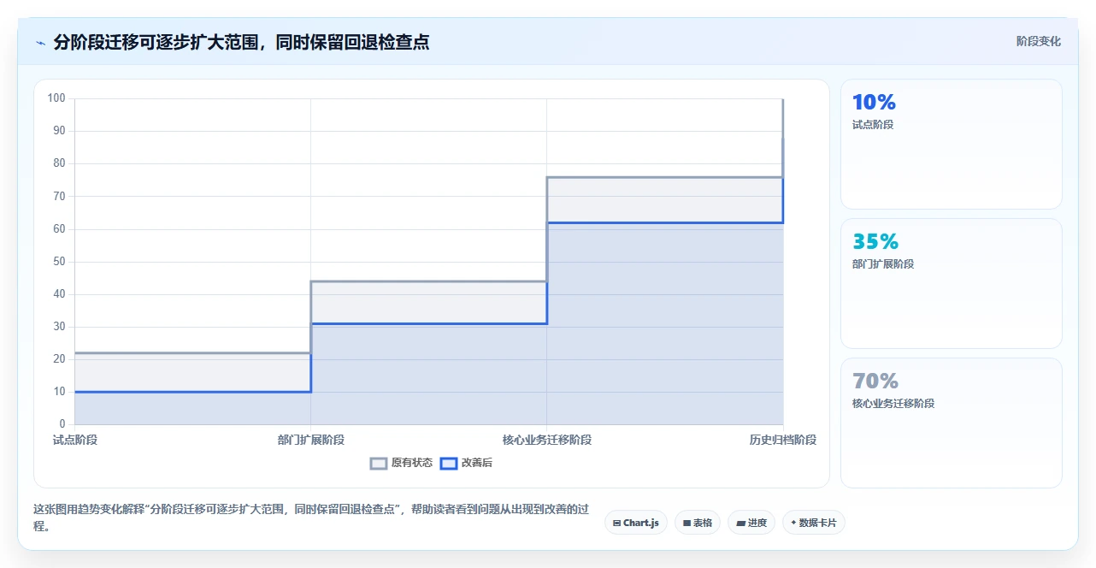Click the 试点阶段 x-axis label
Viewport: 1096px width, 568px height.
tap(75, 440)
